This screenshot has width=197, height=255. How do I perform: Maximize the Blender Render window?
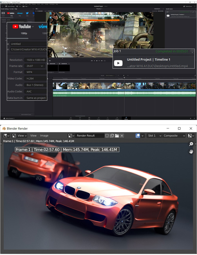point(179,128)
